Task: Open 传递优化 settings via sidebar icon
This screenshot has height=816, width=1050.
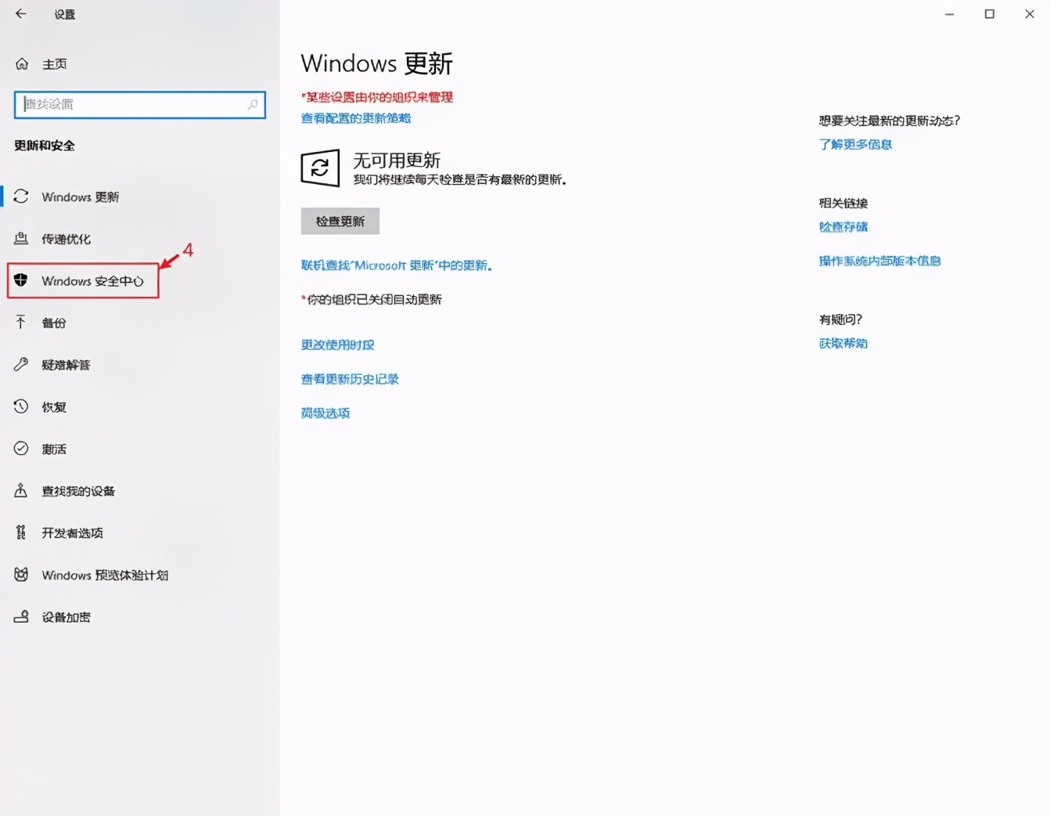Action: [x=21, y=239]
